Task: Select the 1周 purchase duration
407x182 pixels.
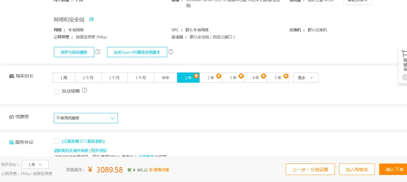Action: point(64,78)
